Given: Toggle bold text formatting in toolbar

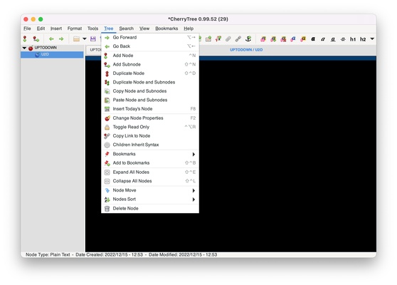Looking at the screenshot, I should 313,38.
